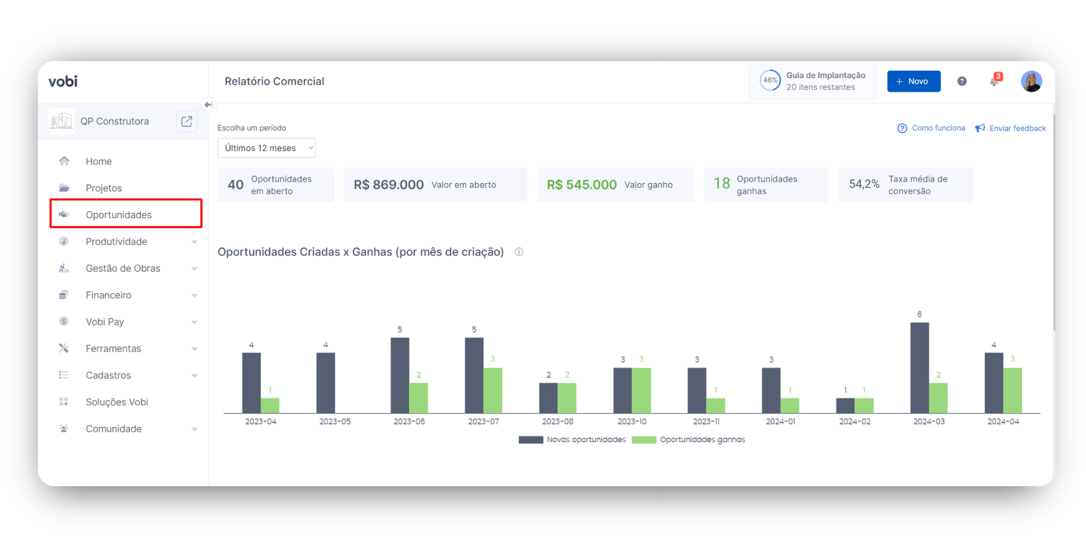Click the page vertical scrollbar
The image size is (1086, 549).
1054,222
